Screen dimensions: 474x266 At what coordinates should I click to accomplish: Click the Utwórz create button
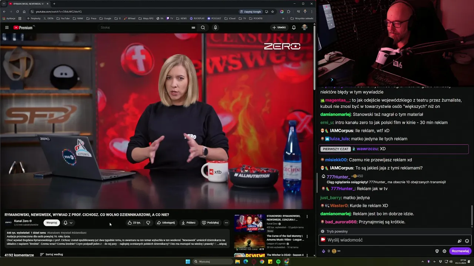click(279, 27)
